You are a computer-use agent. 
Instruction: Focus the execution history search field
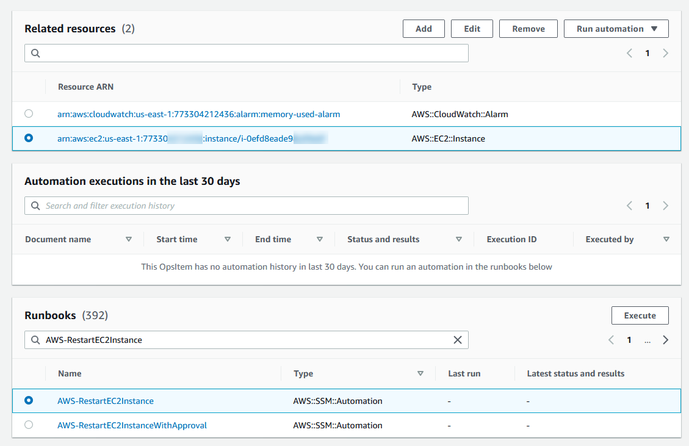tap(247, 206)
